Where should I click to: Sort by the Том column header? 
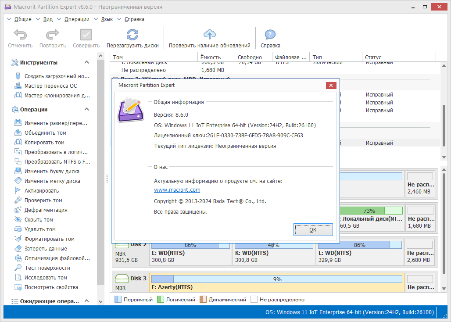[x=154, y=57]
